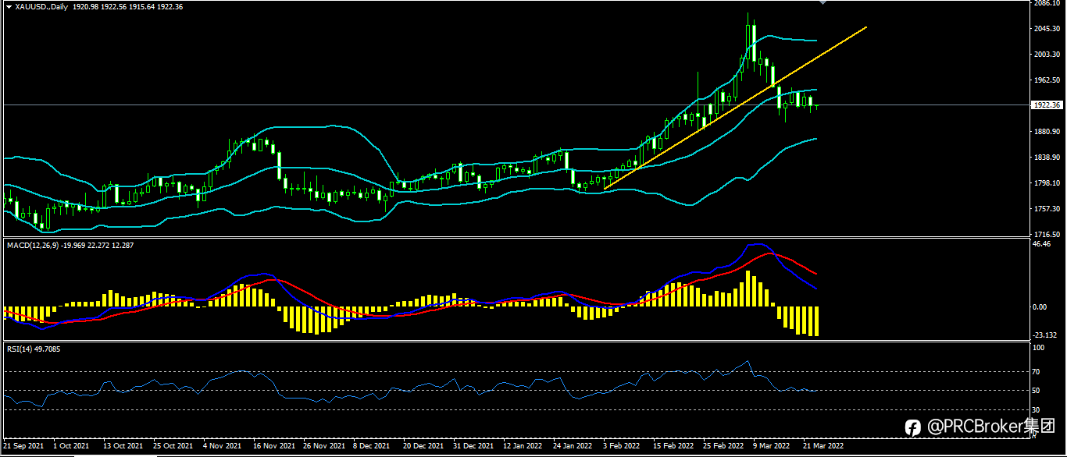Screen dimensions: 1067x457
Task: Click the 3 Feb 2022 date label
Action: [x=622, y=447]
